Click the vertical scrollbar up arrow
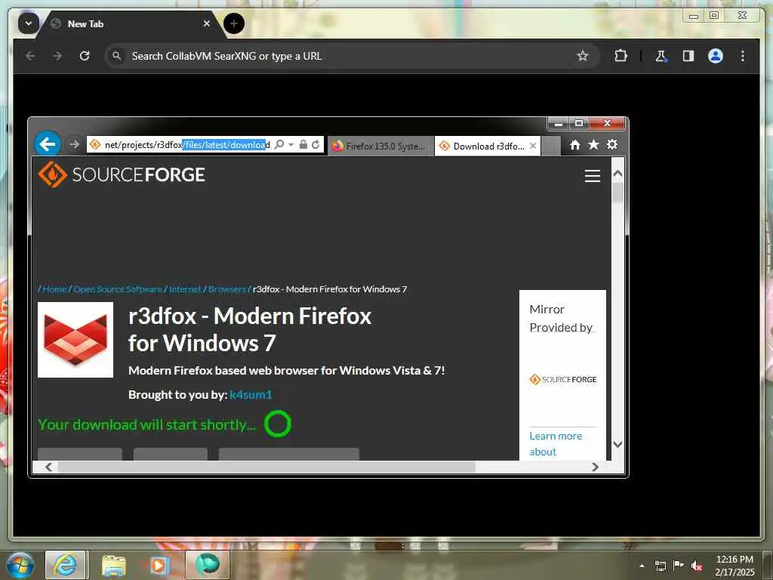This screenshot has width=773, height=580. [x=617, y=174]
